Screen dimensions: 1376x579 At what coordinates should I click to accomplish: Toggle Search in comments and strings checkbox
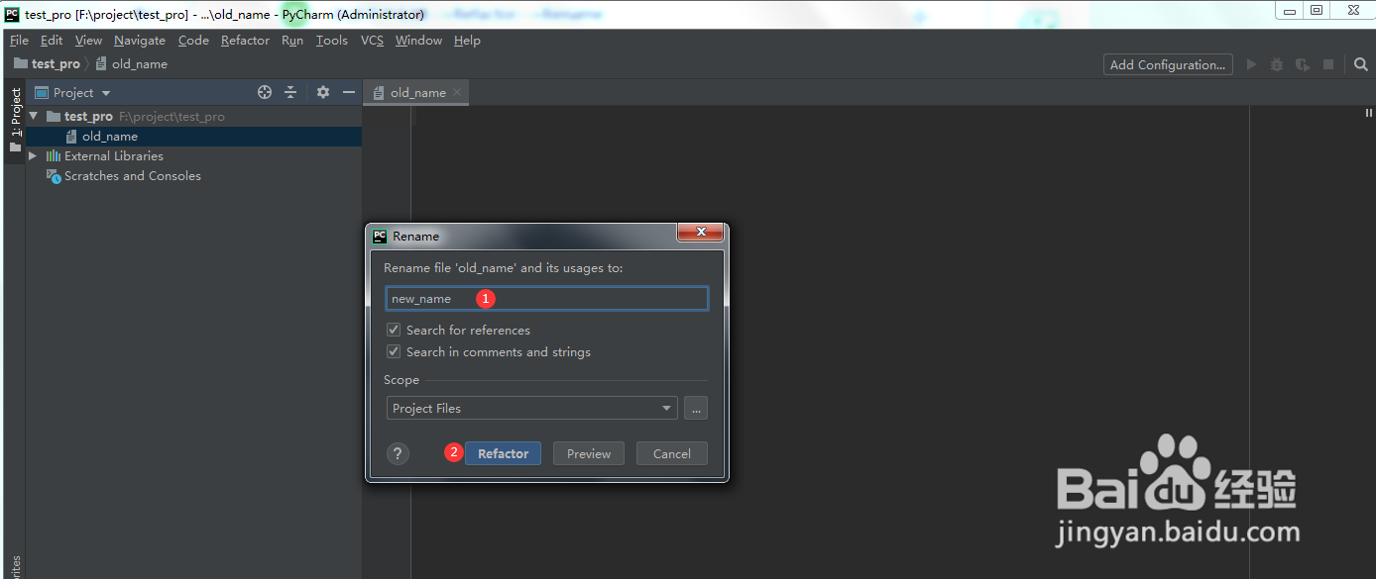click(394, 351)
